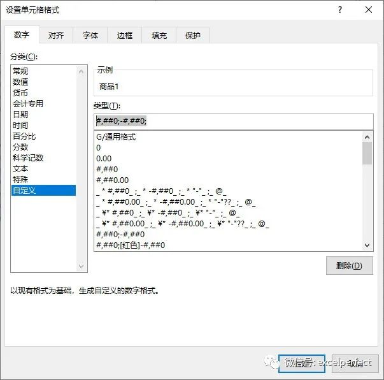384x380 pixels.
Task: Select 科学记数 category
Action: point(43,158)
